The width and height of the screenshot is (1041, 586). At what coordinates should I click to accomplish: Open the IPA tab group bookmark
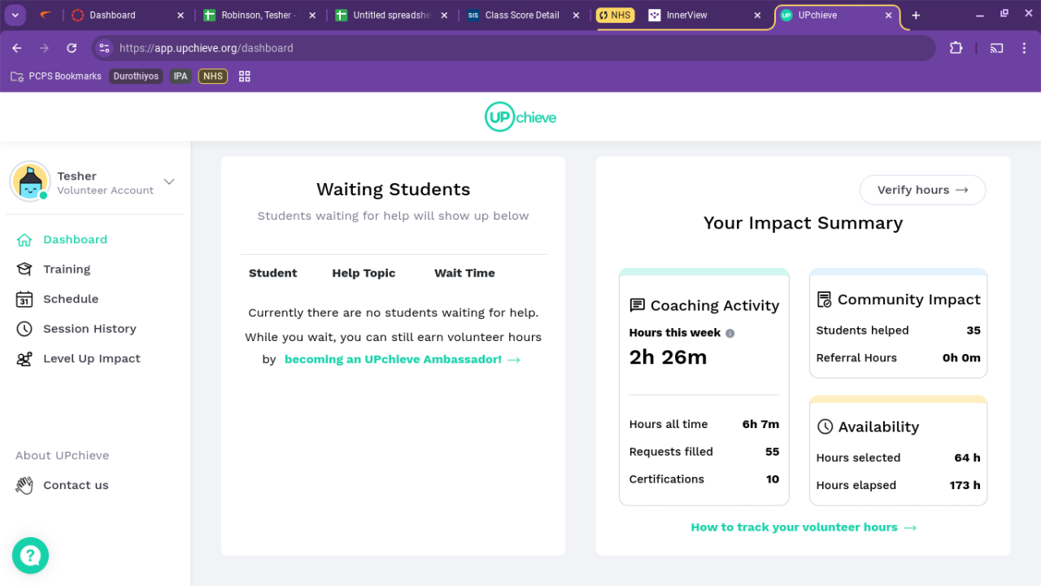coord(181,77)
